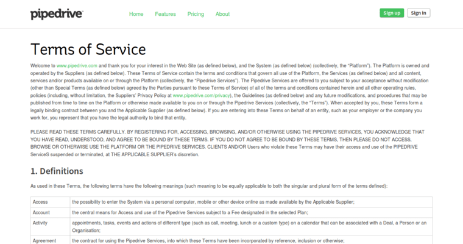Go to the Features page
The image size is (463, 244).
[165, 14]
